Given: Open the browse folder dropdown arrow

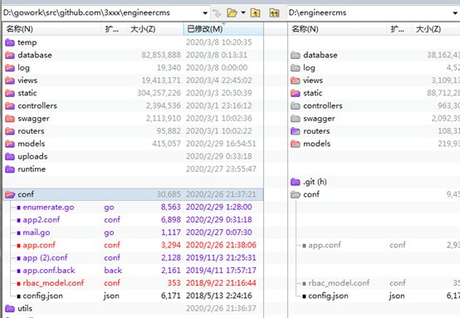Looking at the screenshot, I should (x=243, y=13).
